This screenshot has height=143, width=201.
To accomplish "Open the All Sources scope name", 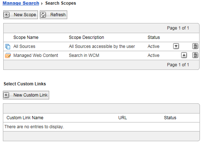I will 24,46.
